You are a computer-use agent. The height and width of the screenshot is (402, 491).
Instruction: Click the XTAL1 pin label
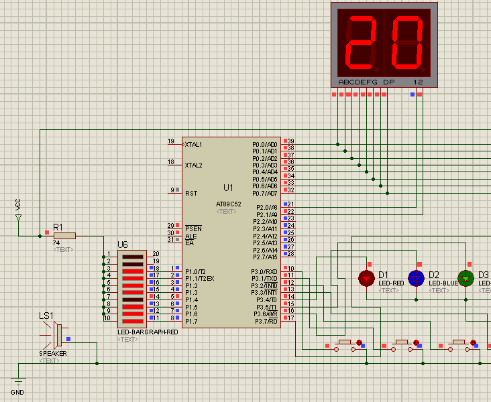[194, 145]
